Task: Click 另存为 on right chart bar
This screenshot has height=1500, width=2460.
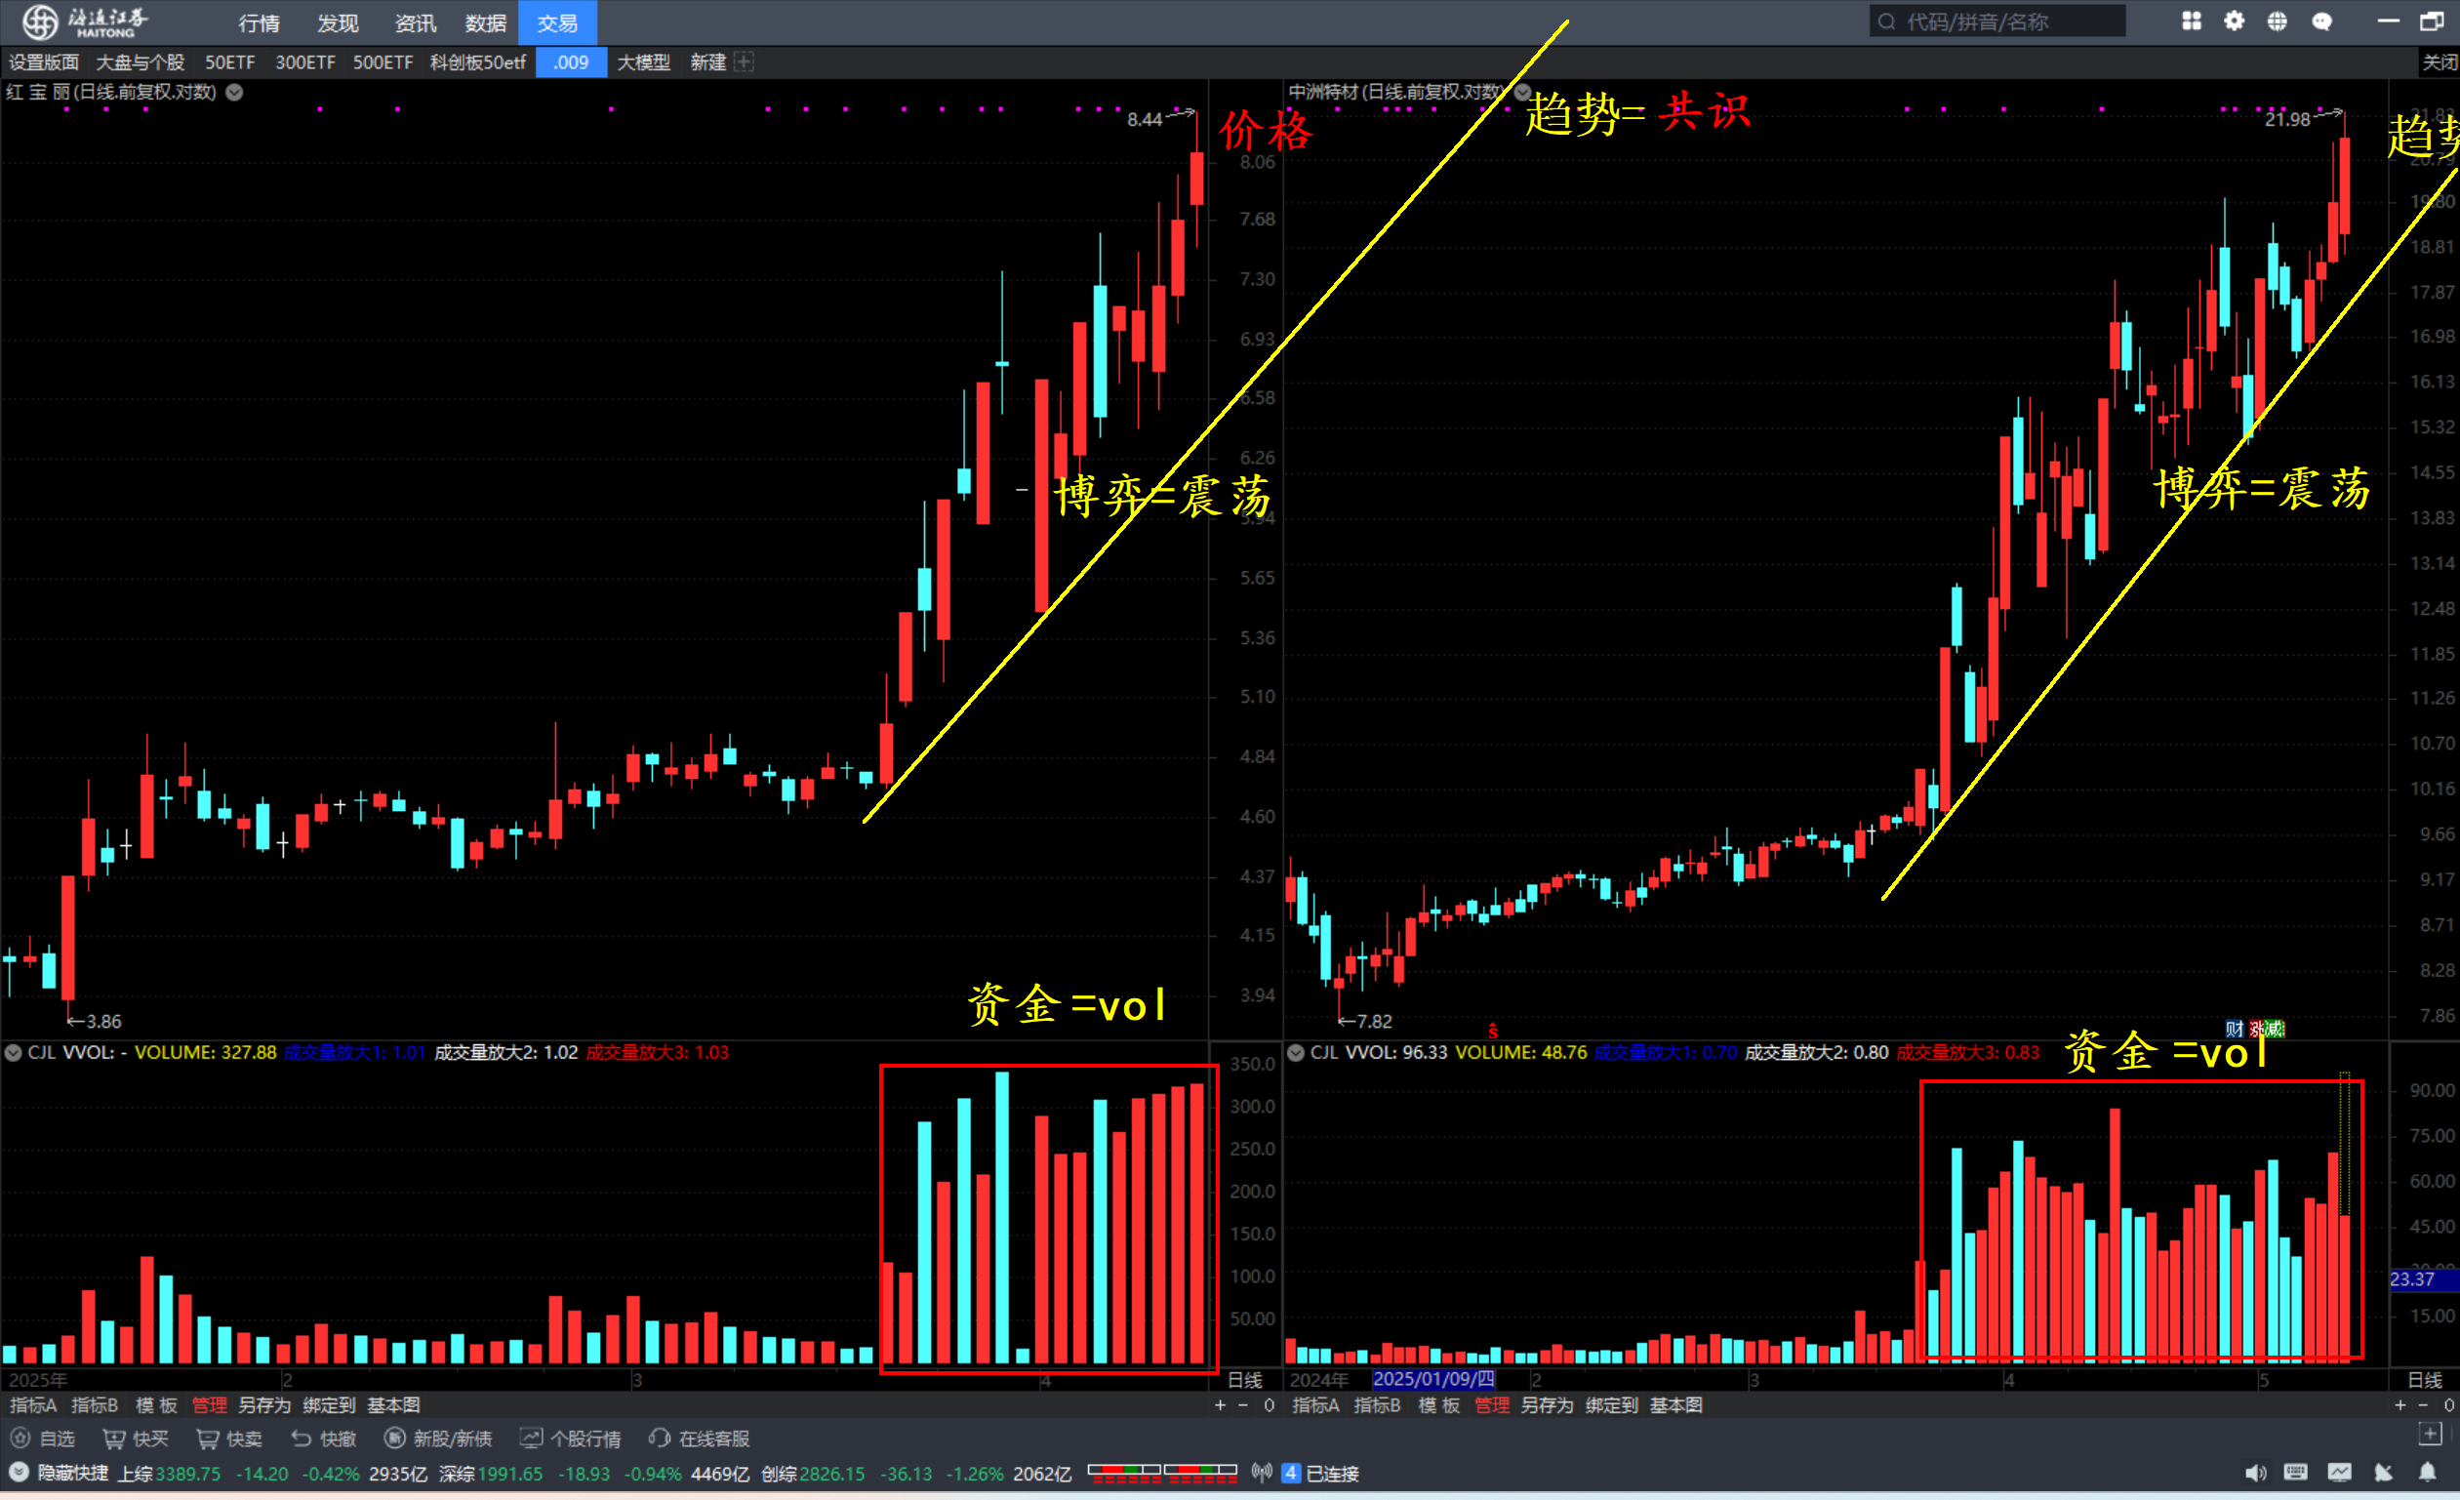Action: (1547, 1405)
